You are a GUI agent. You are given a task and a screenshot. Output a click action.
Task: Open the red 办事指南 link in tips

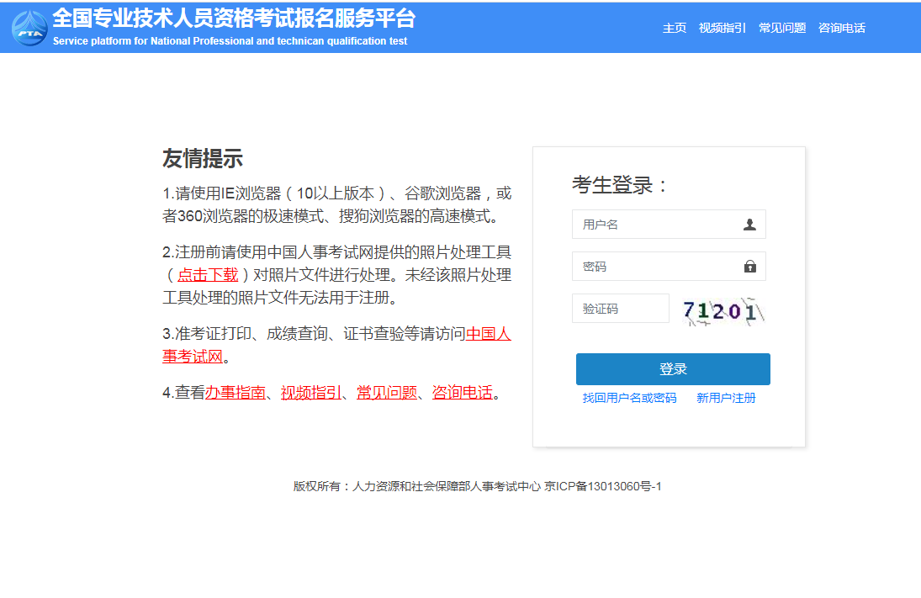(x=235, y=393)
